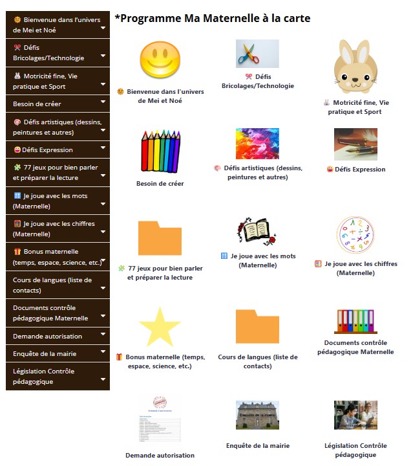Click the open book Je joue avec les mots image

point(257,232)
